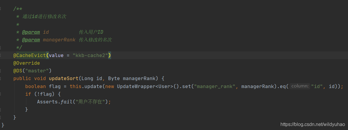Click the "manager_rank" string literal
This screenshot has width=348, height=130.
click(x=215, y=86)
